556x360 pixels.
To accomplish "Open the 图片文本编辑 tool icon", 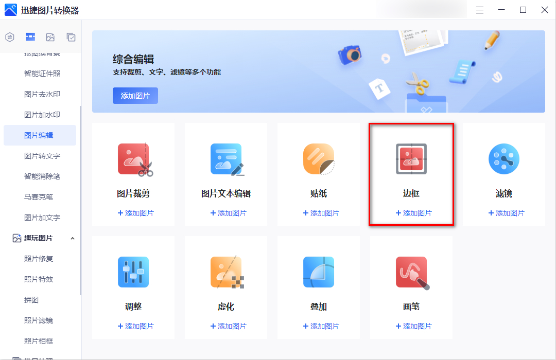I will click(x=228, y=159).
